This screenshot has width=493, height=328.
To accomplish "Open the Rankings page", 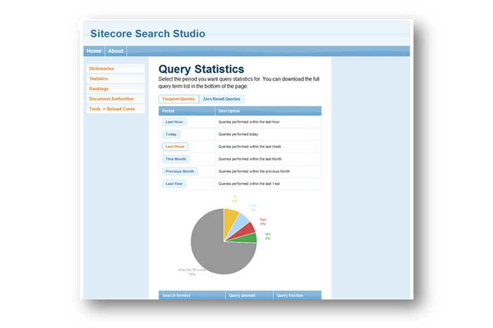I will [x=99, y=88].
